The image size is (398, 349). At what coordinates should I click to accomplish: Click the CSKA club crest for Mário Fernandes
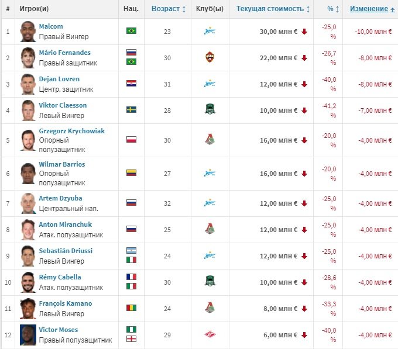point(210,57)
